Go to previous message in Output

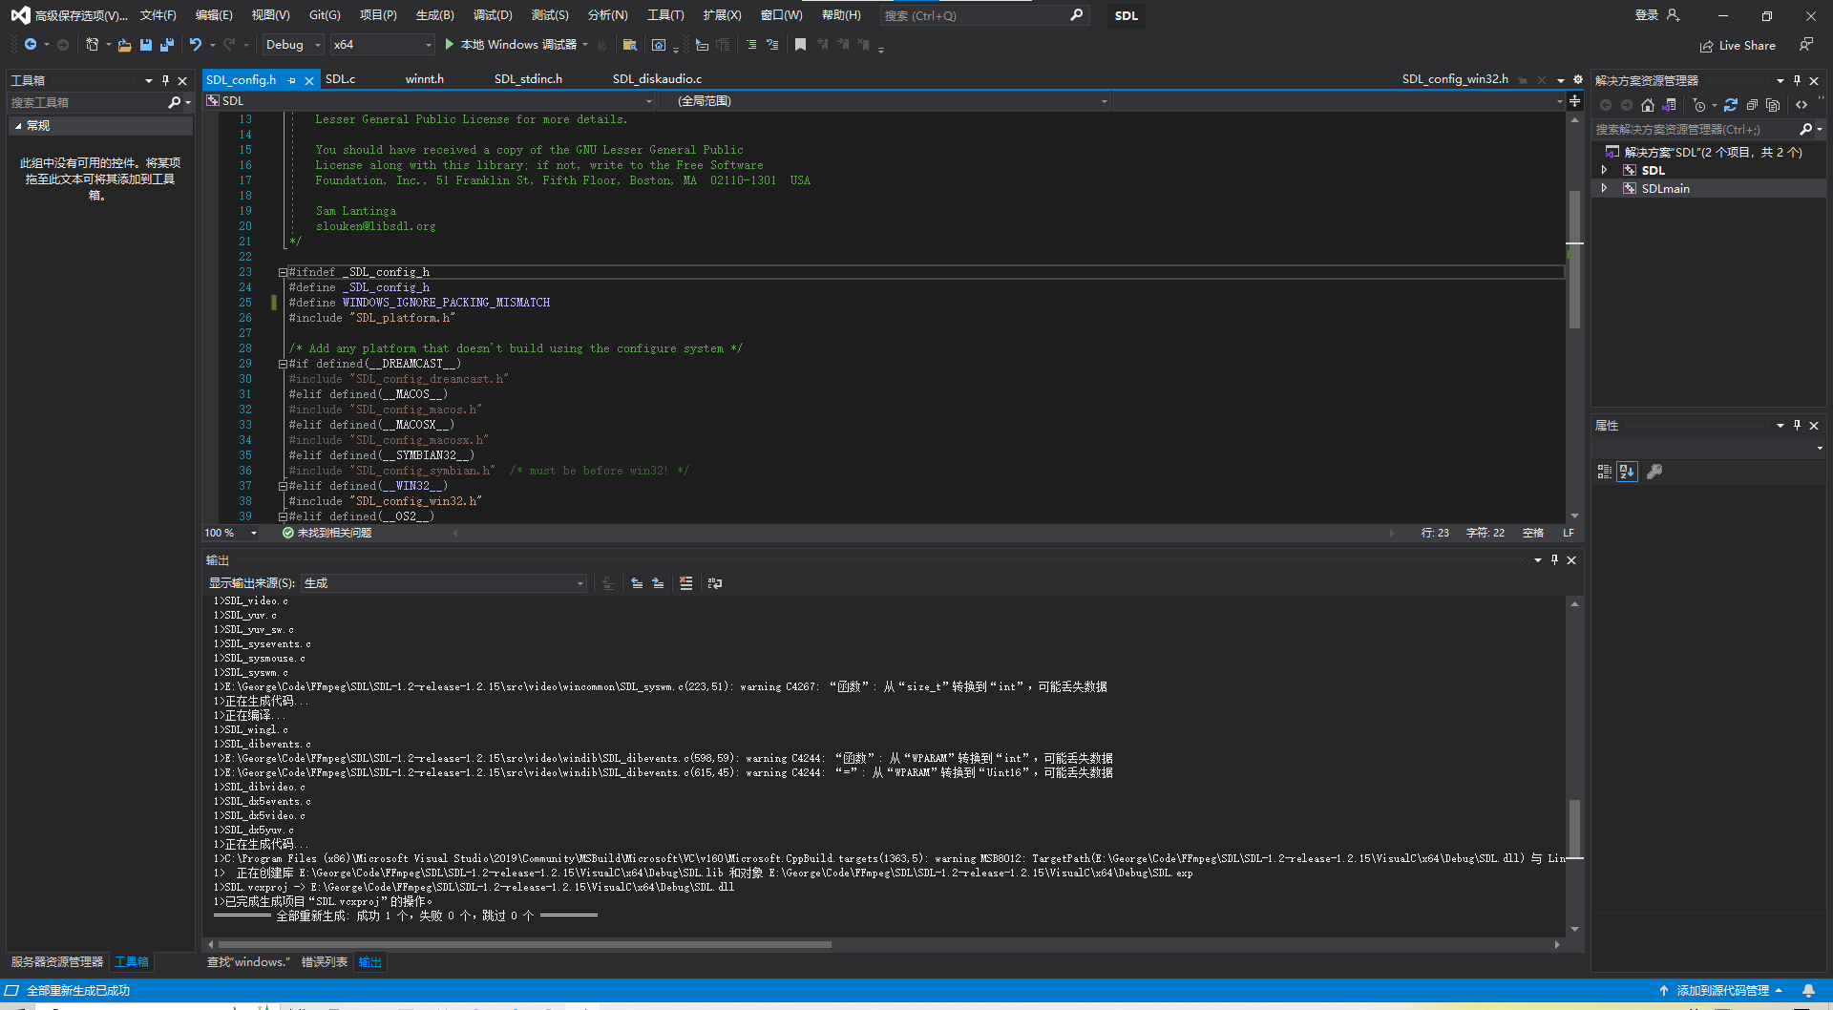[637, 583]
